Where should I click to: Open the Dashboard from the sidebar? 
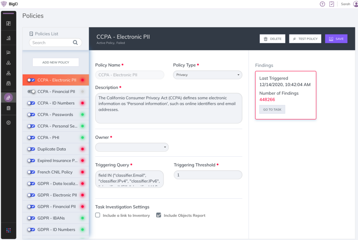coord(8,23)
